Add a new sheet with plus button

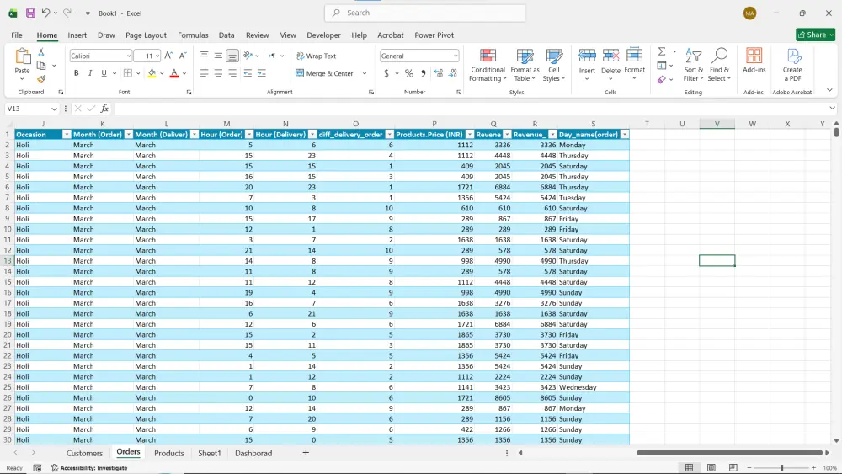pos(306,452)
